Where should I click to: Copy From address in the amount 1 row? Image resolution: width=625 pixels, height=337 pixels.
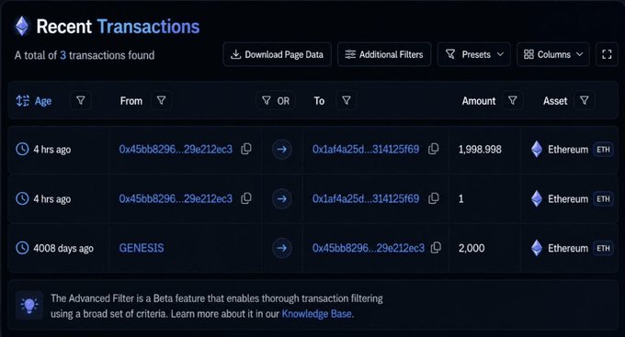[246, 198]
